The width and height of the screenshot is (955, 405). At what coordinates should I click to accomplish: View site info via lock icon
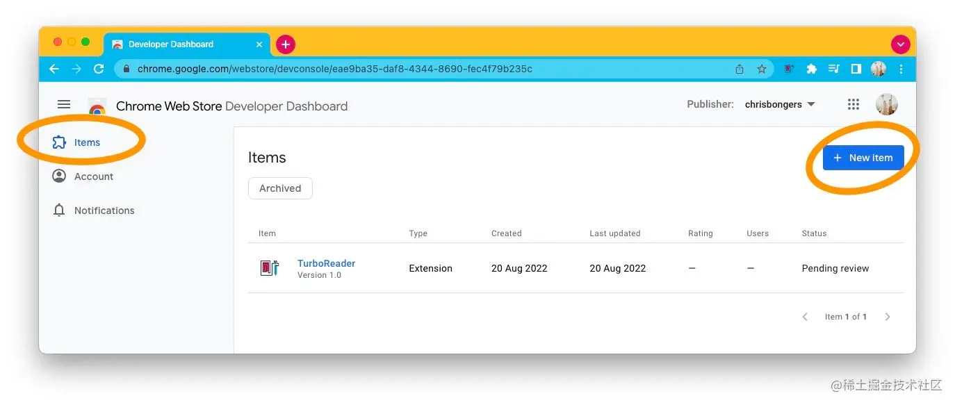click(126, 69)
